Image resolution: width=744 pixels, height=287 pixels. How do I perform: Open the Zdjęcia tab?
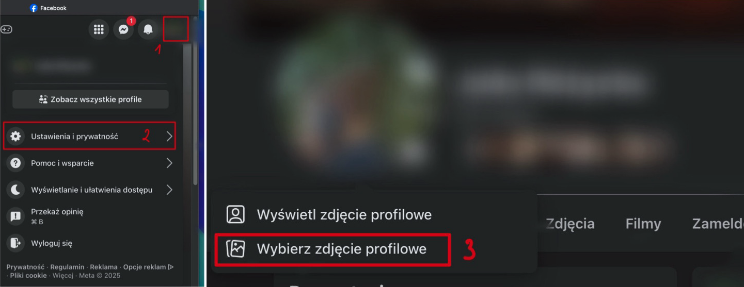coord(570,224)
